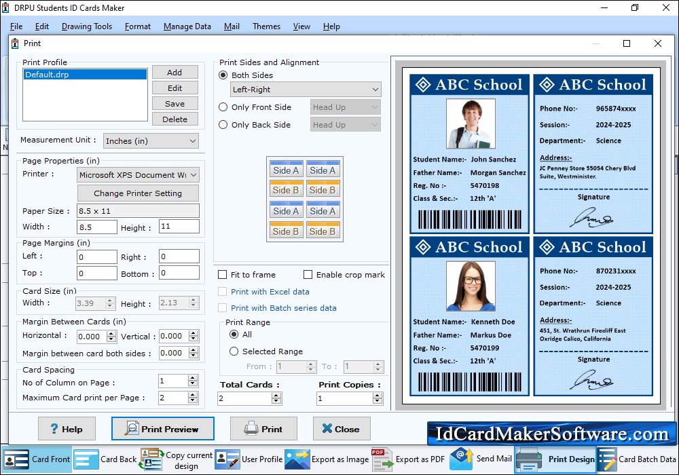Open the Left-Right alignment dropdown
This screenshot has height=475, width=679.
pos(306,90)
